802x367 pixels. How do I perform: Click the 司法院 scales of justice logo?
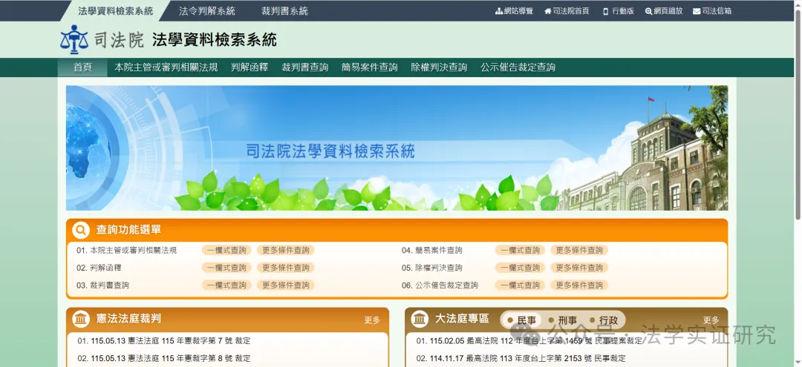pos(74,39)
